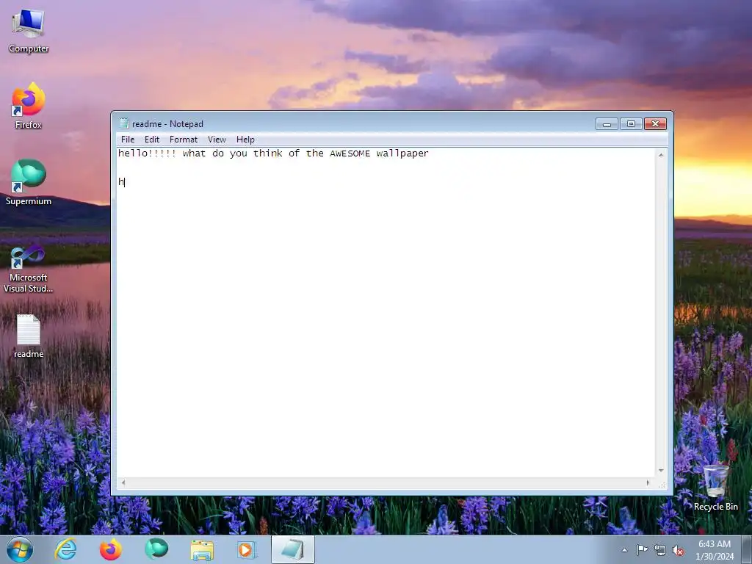Click the word AWESOME in the text
The height and width of the screenshot is (564, 752).
pyautogui.click(x=350, y=153)
